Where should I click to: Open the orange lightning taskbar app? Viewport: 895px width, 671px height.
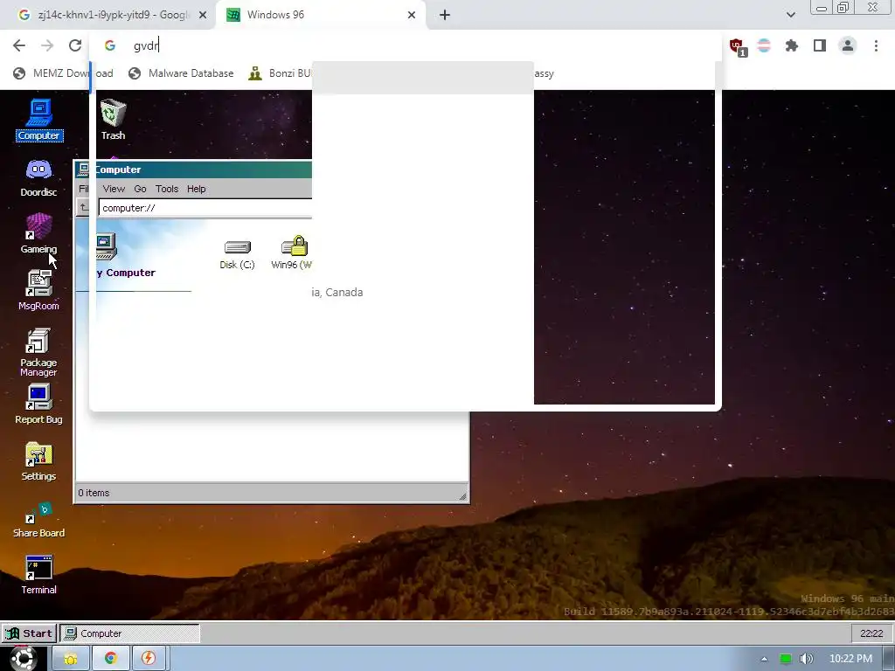point(149,659)
